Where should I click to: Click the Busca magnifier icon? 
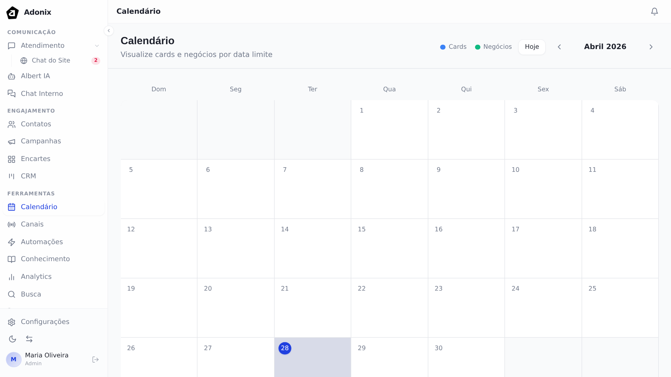pos(11,295)
